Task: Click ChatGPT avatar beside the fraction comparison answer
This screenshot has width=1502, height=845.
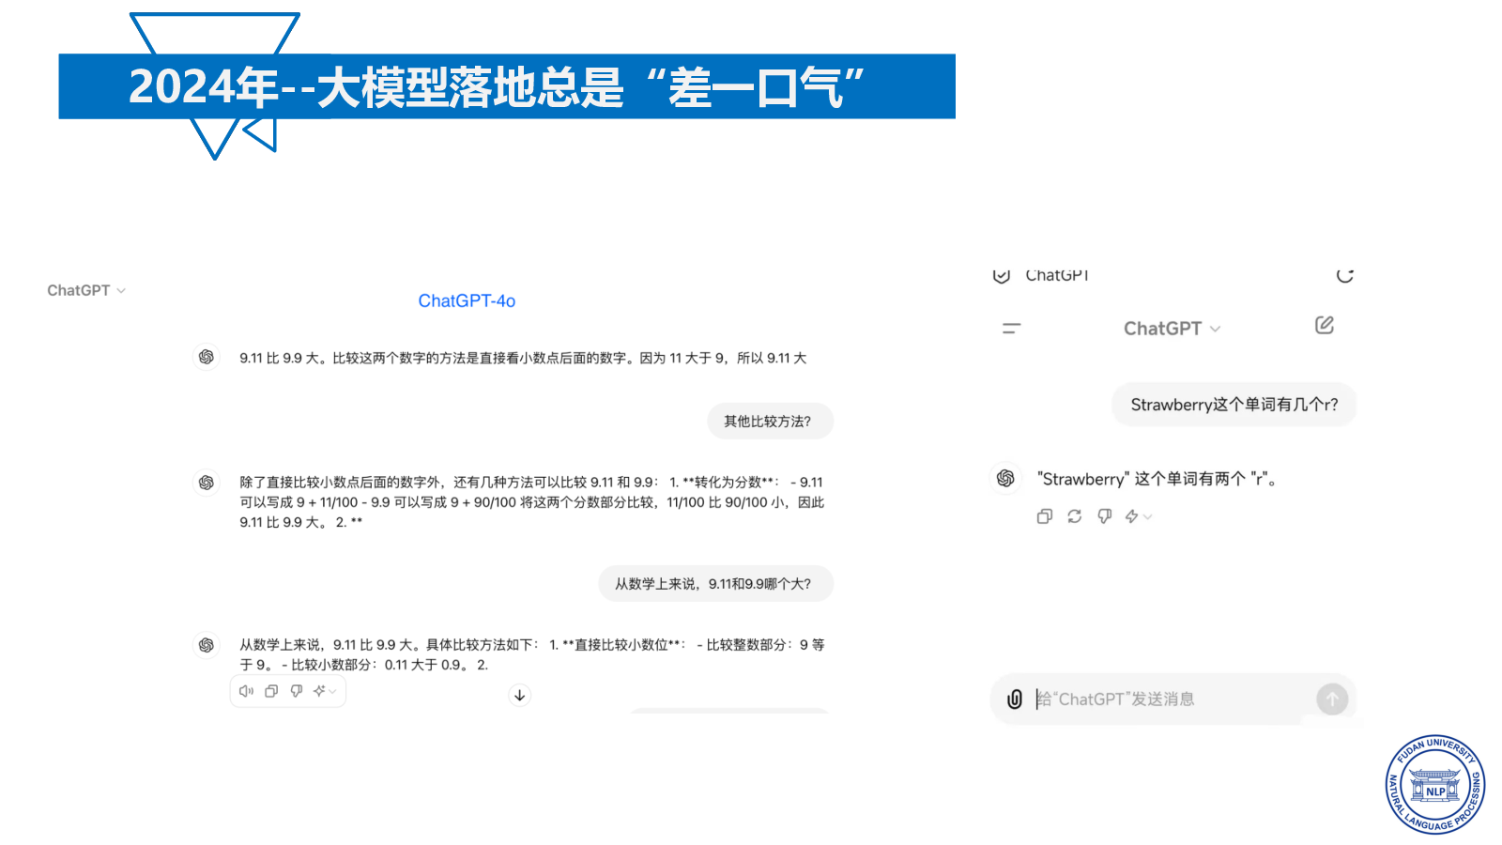Action: (x=207, y=482)
